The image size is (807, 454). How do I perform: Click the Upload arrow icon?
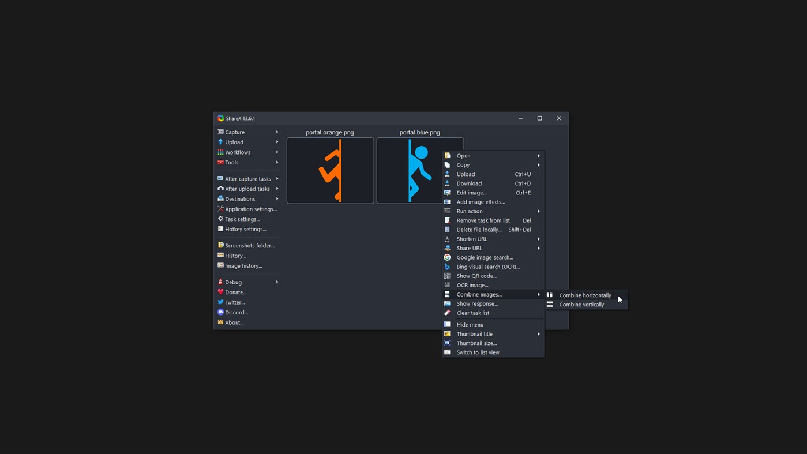(220, 142)
